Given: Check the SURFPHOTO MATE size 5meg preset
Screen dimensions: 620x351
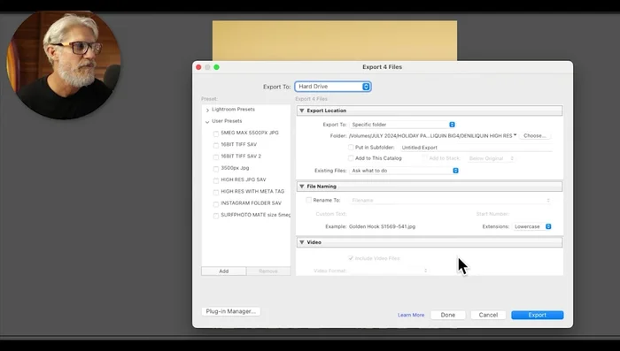Looking at the screenshot, I should 216,216.
